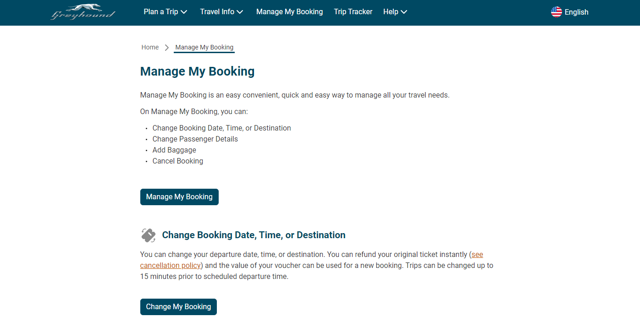640x322 pixels.
Task: Click the 'Cancel Booking' list item
Action: [178, 161]
